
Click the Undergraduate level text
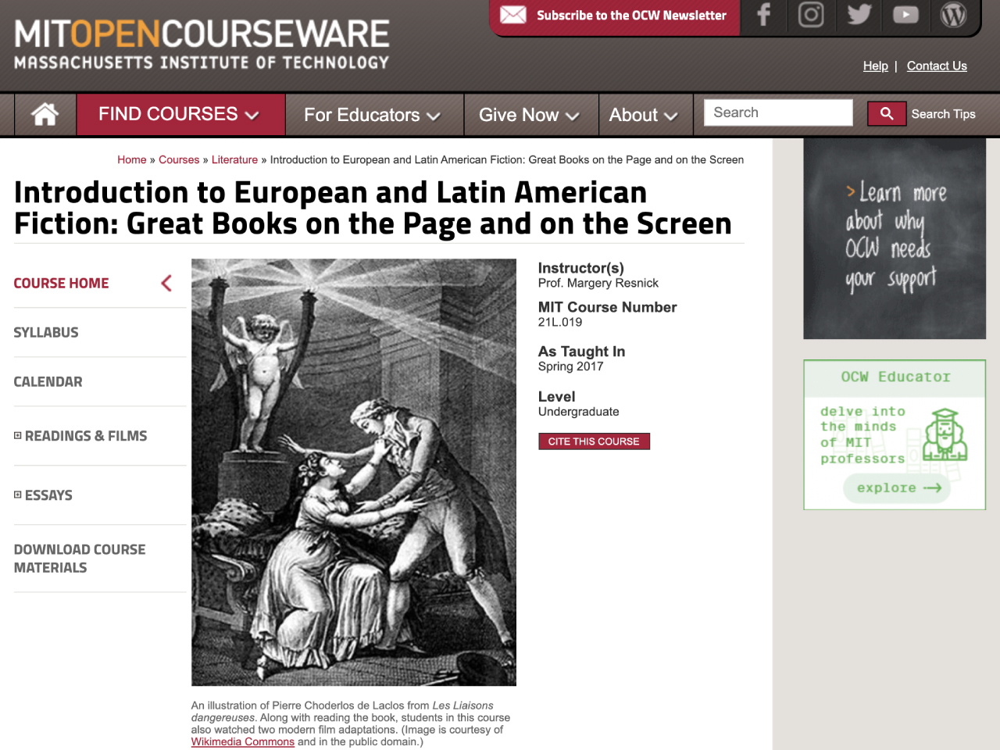click(x=579, y=412)
